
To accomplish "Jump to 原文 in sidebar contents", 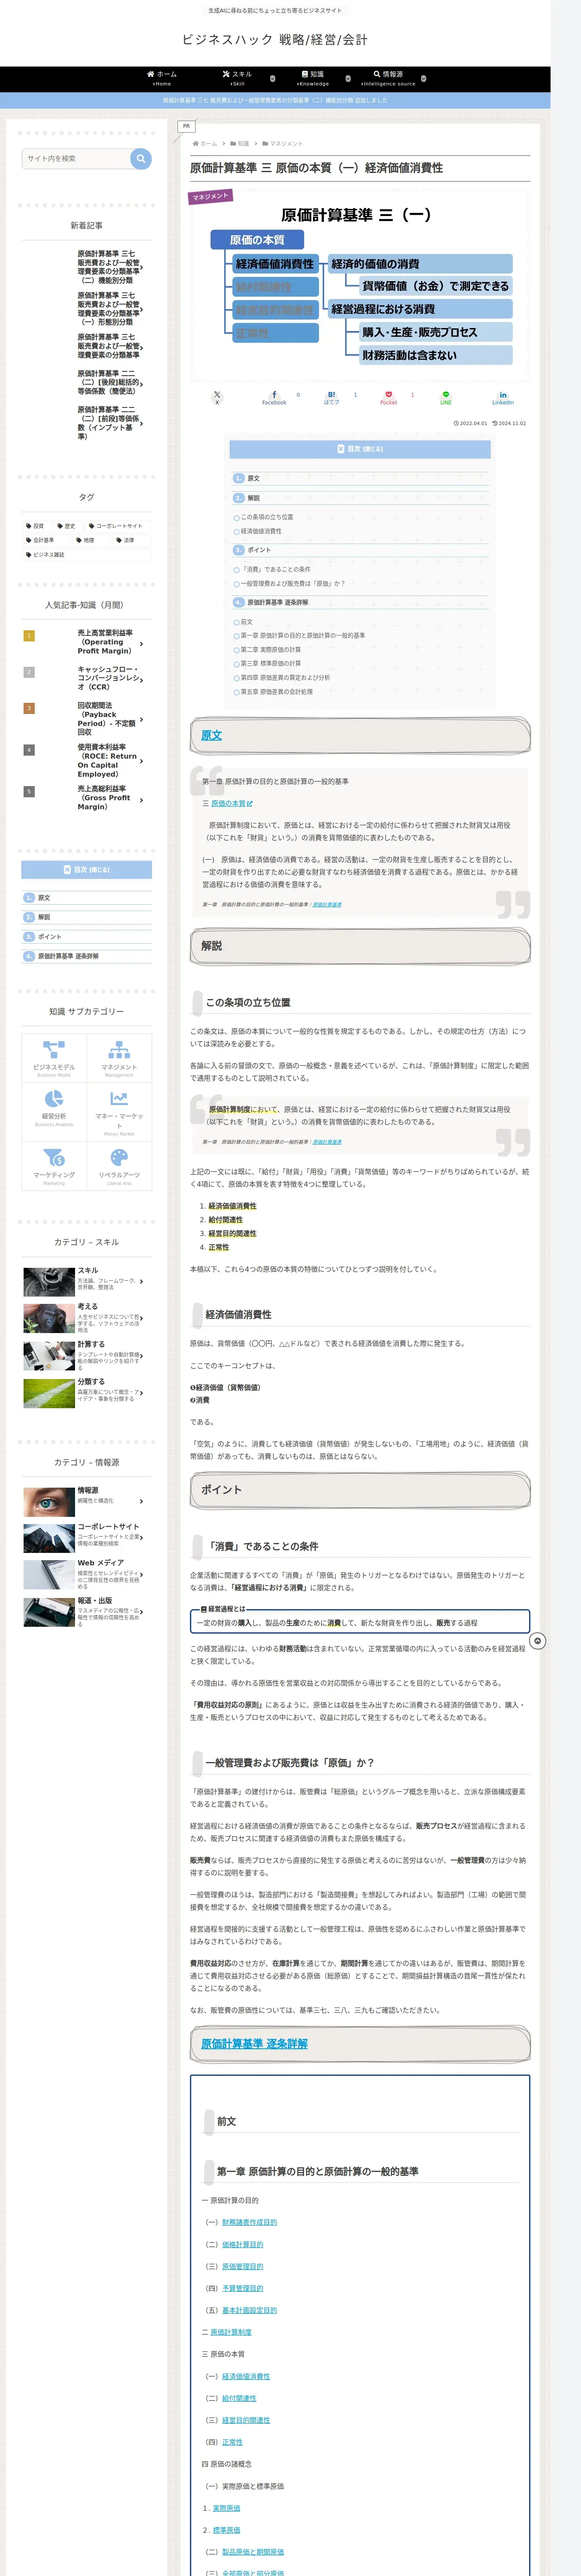I will tap(44, 898).
